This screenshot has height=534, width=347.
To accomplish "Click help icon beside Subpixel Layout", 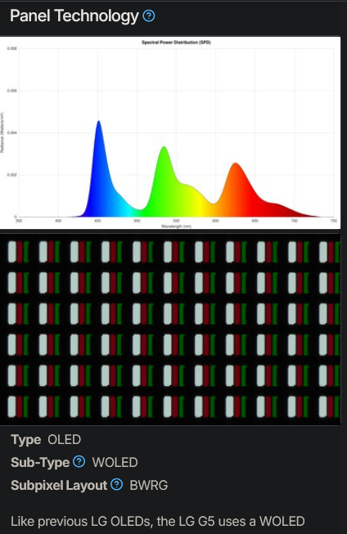I will point(116,484).
